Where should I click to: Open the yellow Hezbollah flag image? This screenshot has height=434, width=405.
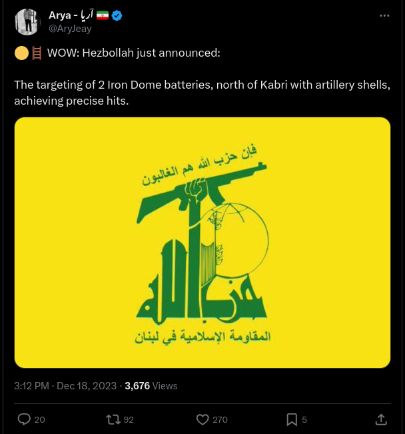(202, 243)
